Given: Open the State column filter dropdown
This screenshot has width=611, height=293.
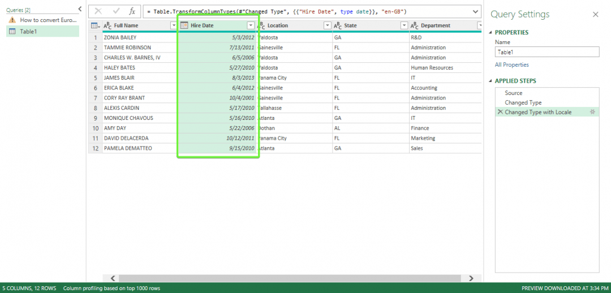Looking at the screenshot, I should [404, 25].
